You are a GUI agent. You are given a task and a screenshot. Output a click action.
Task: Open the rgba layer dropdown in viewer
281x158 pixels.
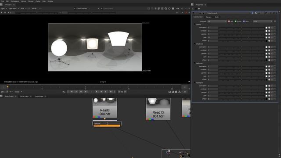tap(4, 8)
